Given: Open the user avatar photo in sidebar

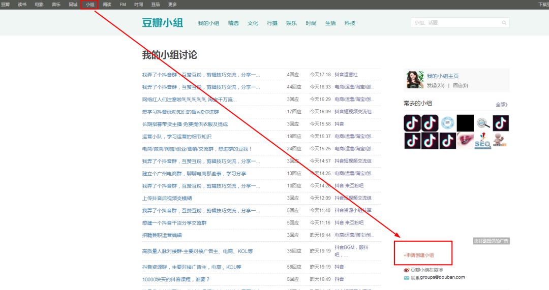Looking at the screenshot, I should pos(415,79).
